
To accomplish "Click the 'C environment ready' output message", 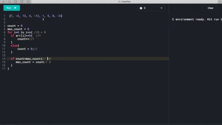I will coord(197,19).
